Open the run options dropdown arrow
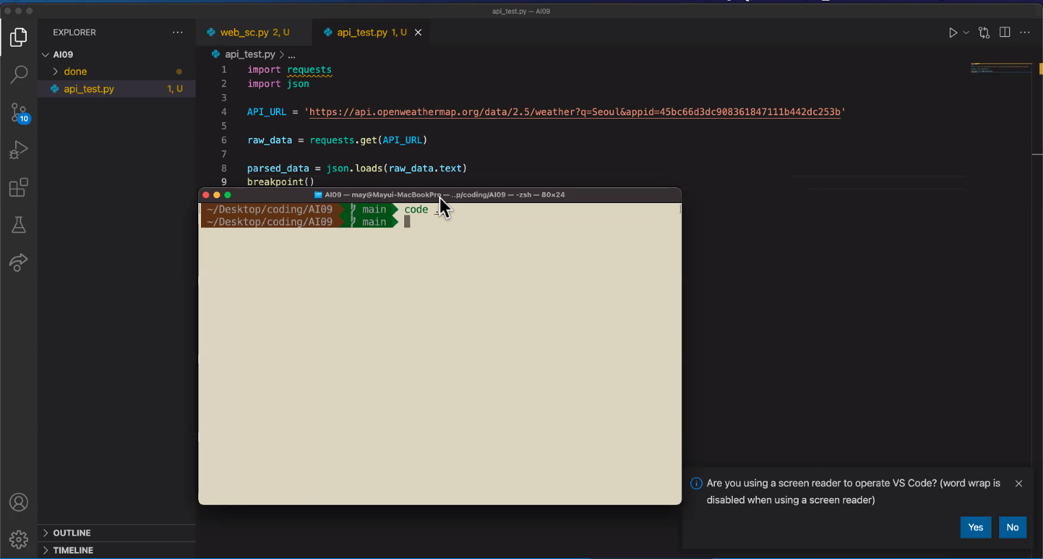 966,33
